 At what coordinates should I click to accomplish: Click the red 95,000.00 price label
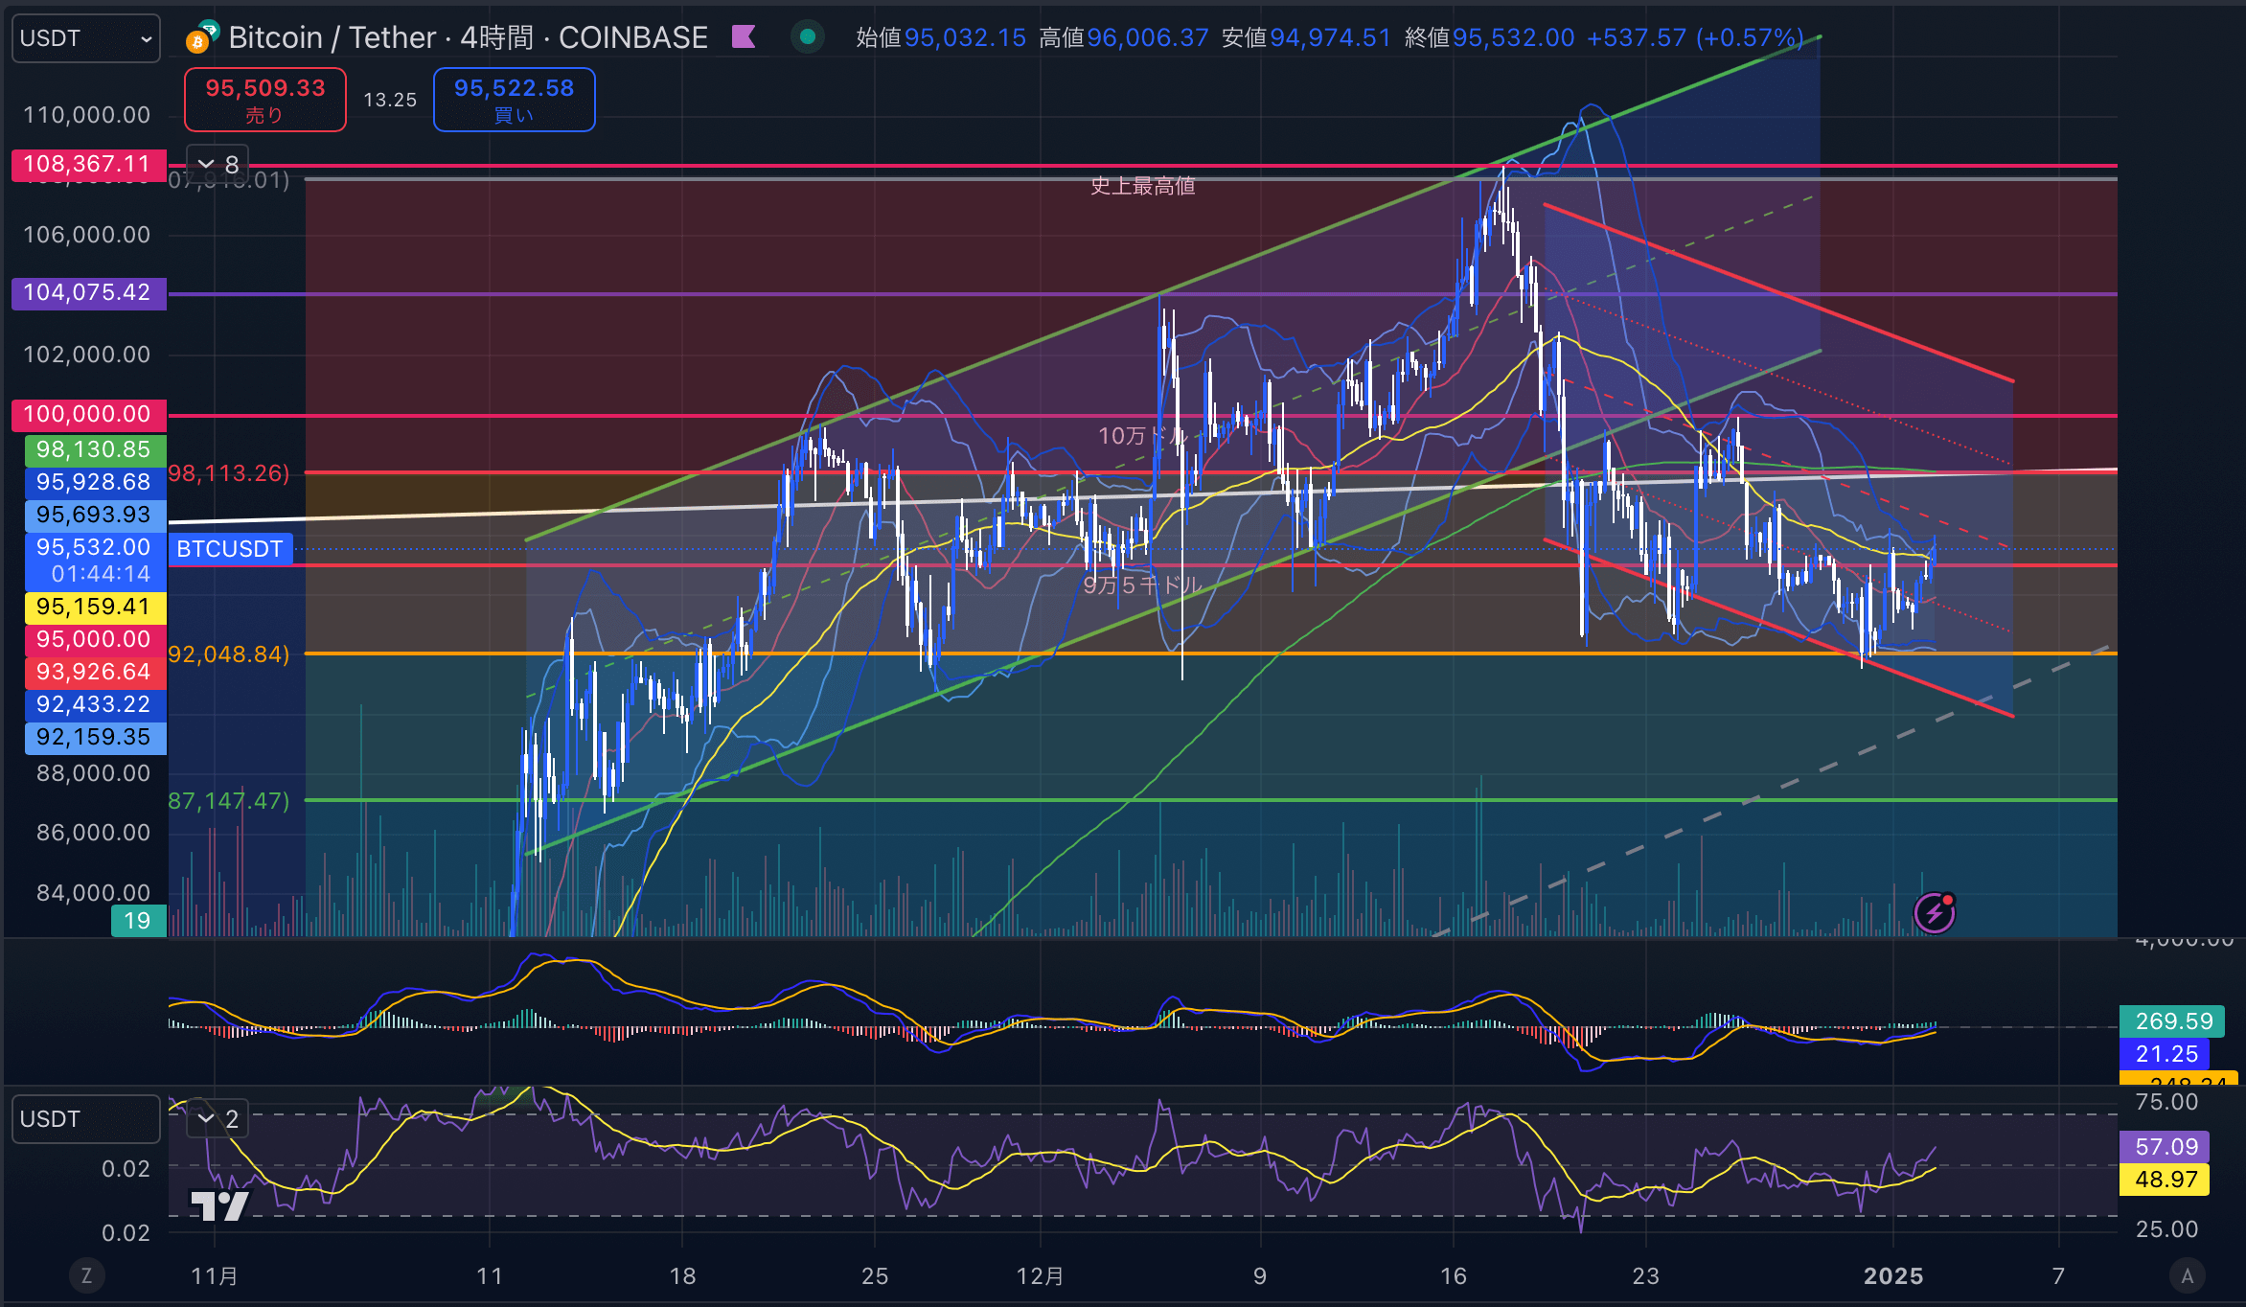pyautogui.click(x=95, y=640)
